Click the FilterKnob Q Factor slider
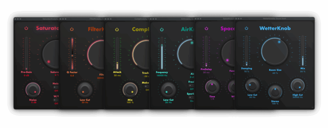The image size is (328, 128). click(x=72, y=53)
